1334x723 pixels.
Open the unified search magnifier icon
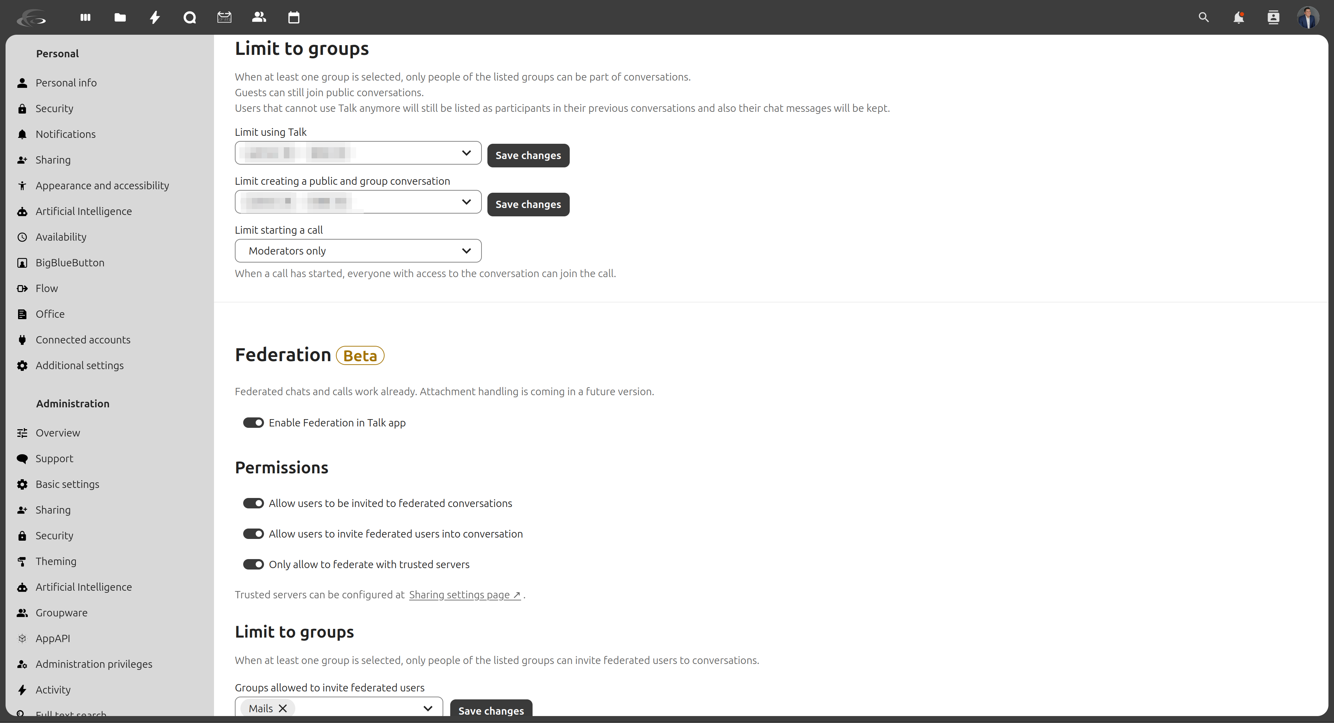coord(1204,18)
